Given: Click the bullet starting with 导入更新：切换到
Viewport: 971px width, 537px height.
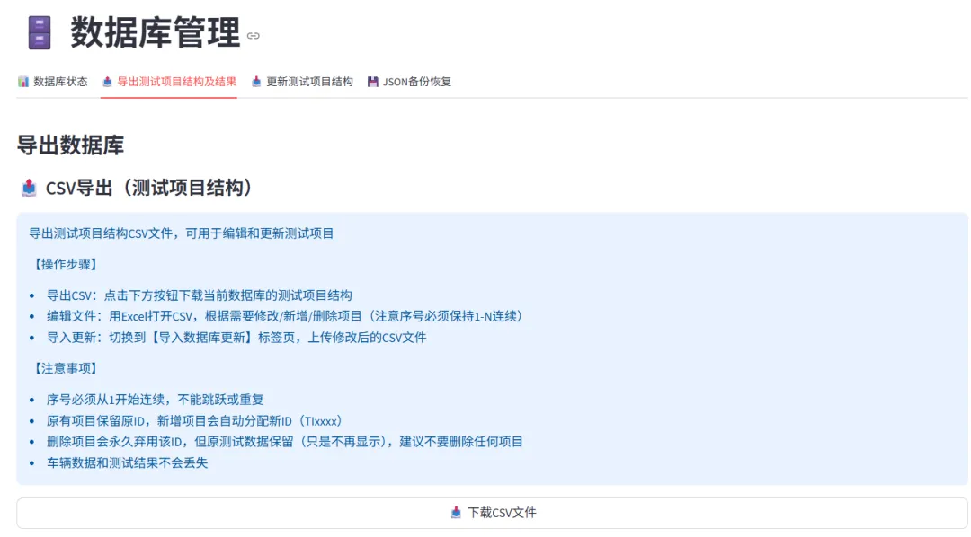Looking at the screenshot, I should [236, 337].
